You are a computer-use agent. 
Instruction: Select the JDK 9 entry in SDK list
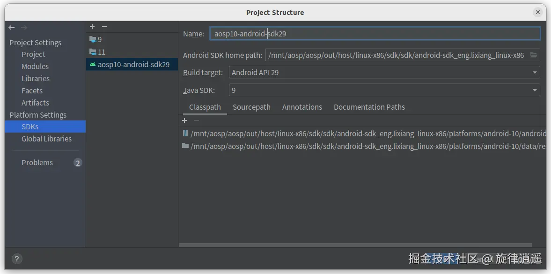(99, 40)
